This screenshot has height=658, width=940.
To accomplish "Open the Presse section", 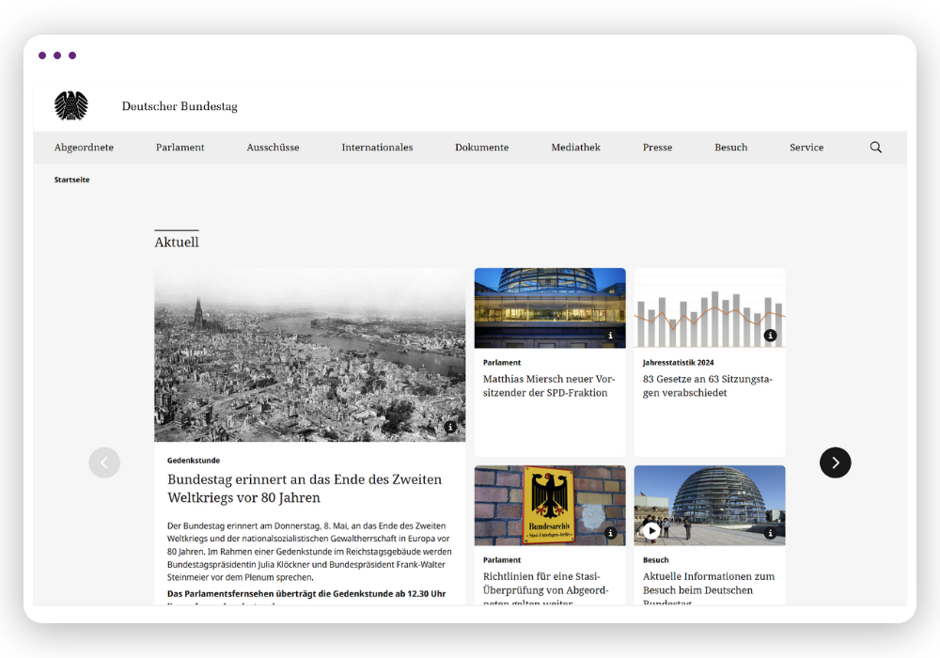I will click(x=657, y=148).
